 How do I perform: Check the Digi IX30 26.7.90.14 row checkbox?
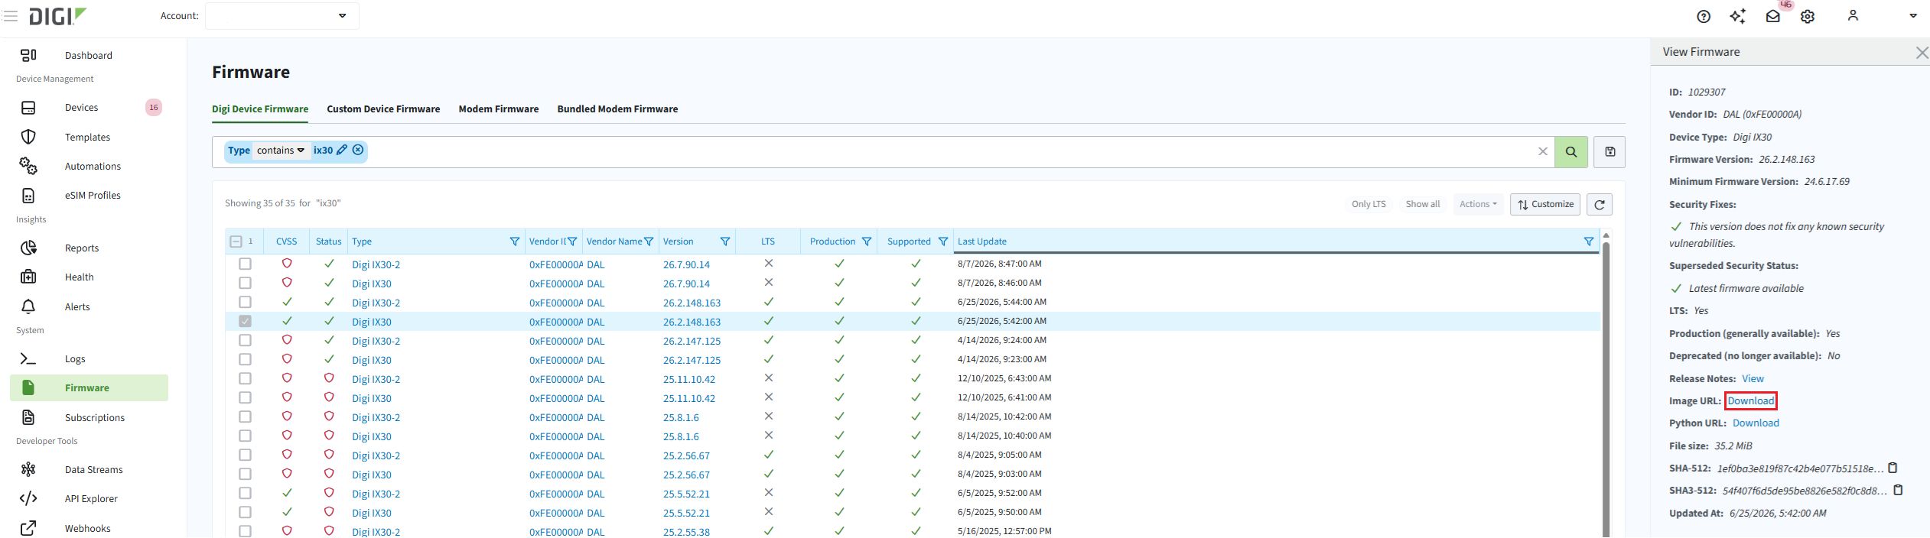coord(245,283)
